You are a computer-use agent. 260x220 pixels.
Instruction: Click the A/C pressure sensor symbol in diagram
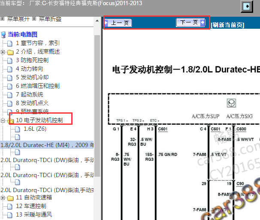click(231, 103)
